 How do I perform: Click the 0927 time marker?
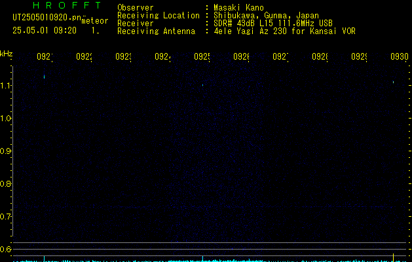280,56
